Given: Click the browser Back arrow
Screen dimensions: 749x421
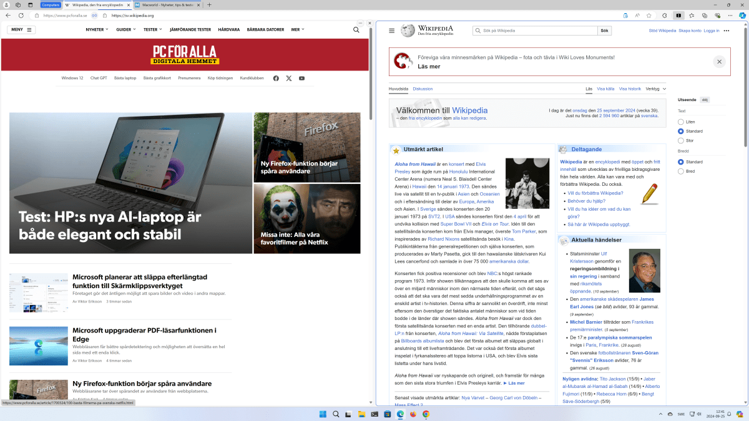Looking at the screenshot, I should click(9, 15).
